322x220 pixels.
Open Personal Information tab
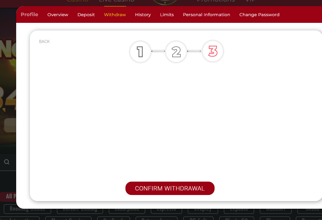[x=206, y=15]
